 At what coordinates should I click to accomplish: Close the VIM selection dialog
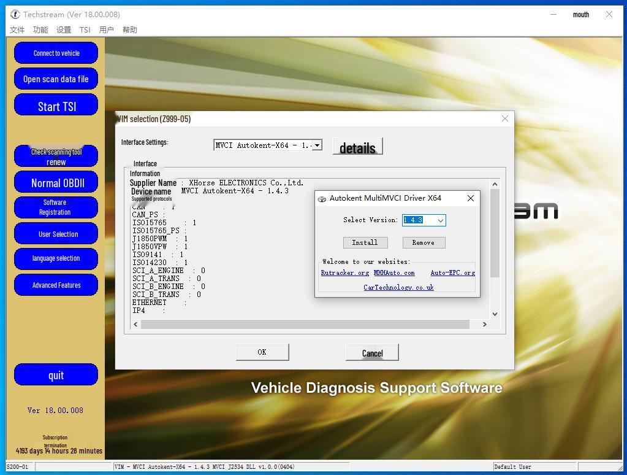tap(505, 118)
